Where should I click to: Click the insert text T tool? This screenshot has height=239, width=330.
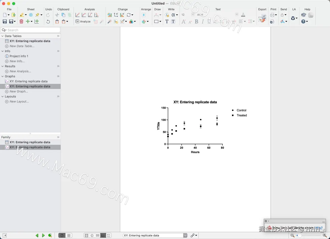(167, 22)
